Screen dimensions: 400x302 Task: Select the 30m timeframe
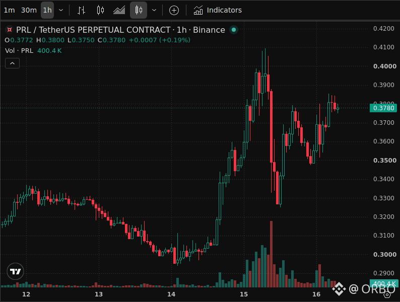pyautogui.click(x=29, y=10)
